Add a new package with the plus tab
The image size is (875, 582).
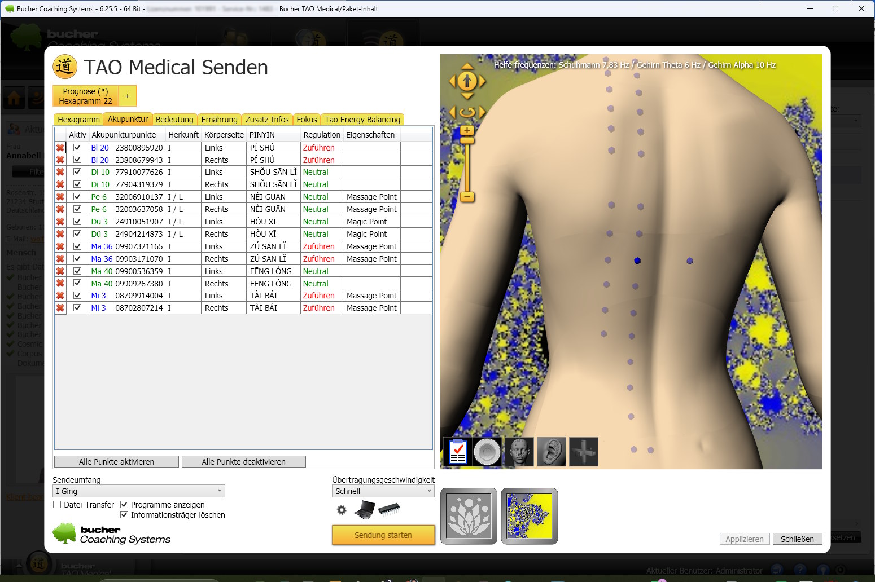128,96
